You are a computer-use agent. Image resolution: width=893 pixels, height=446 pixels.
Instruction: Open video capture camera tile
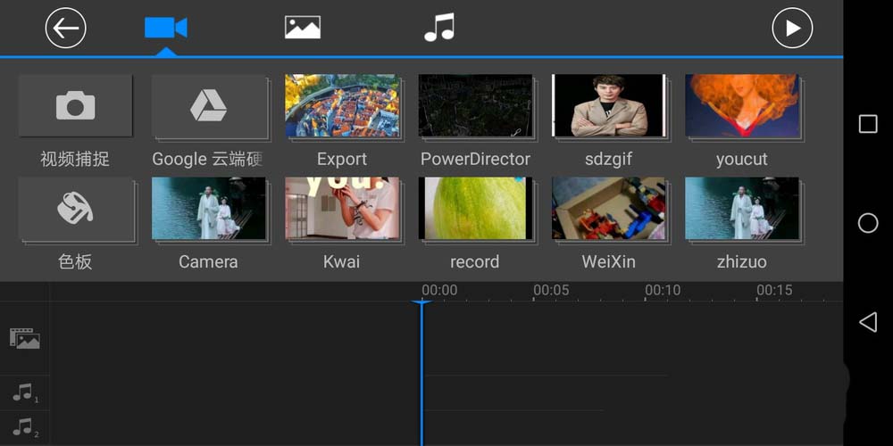[x=75, y=106]
